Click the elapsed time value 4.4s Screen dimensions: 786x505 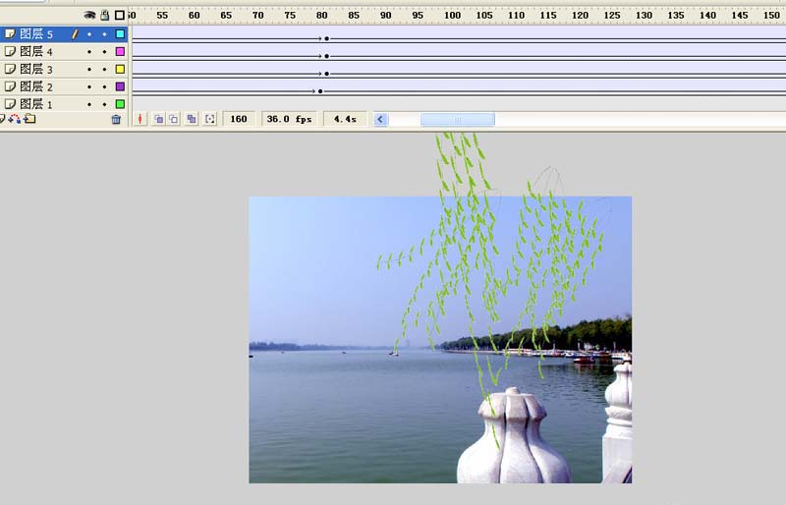click(345, 119)
